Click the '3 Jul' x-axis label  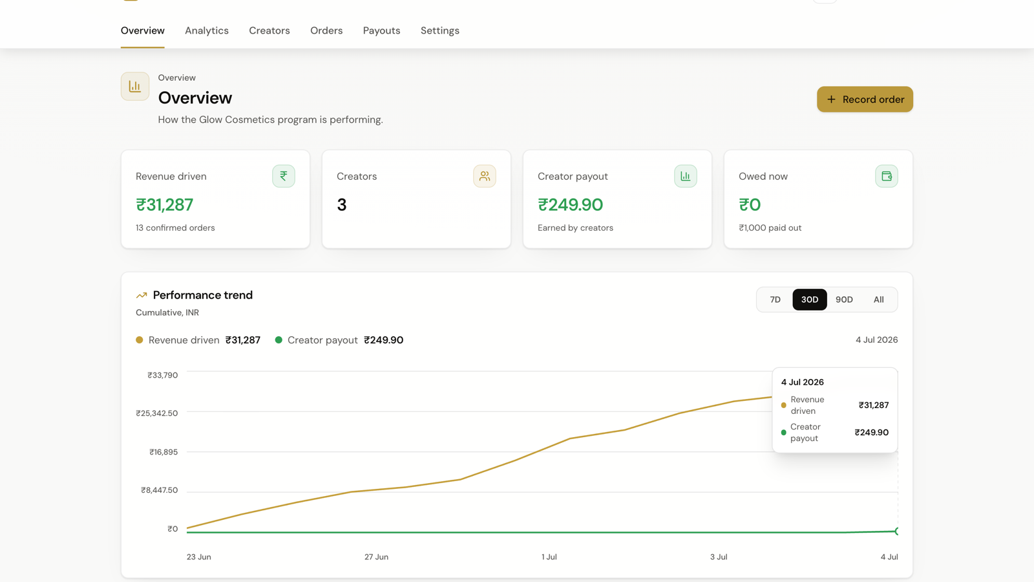(x=719, y=557)
